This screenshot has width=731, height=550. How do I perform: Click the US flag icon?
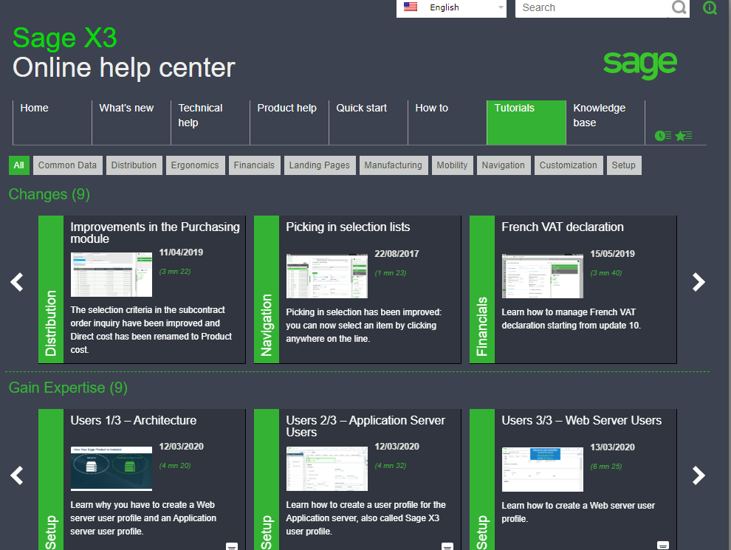(x=411, y=7)
